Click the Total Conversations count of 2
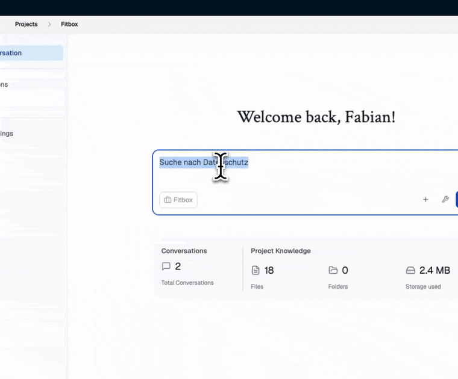 tap(178, 267)
